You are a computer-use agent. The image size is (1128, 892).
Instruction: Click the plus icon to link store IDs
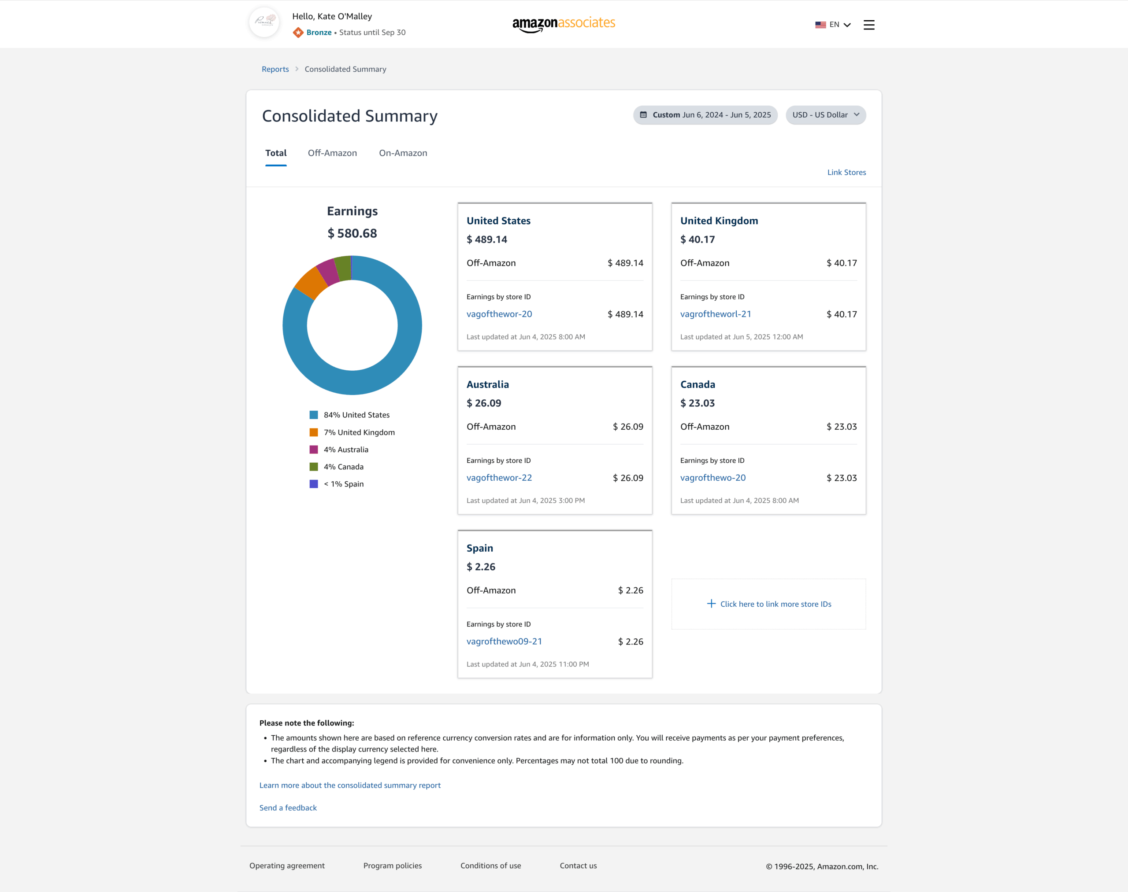711,604
